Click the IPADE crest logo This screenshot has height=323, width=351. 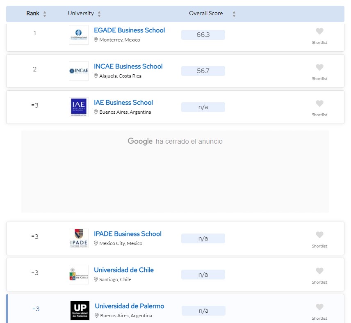[x=78, y=238]
